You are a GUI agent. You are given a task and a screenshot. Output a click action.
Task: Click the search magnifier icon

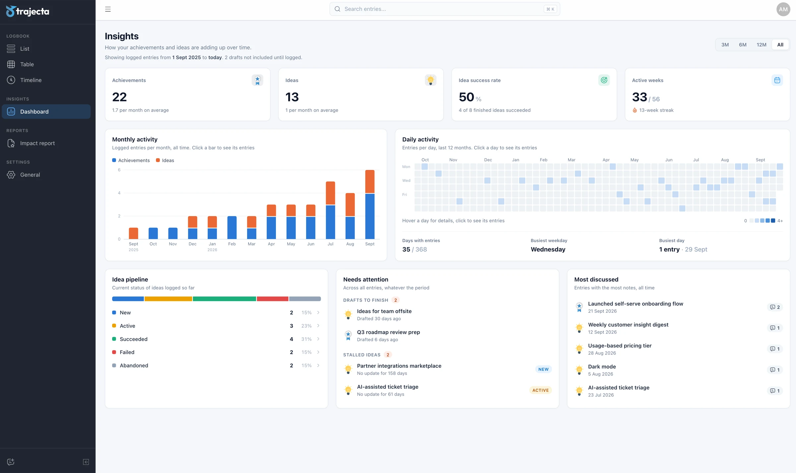click(337, 9)
